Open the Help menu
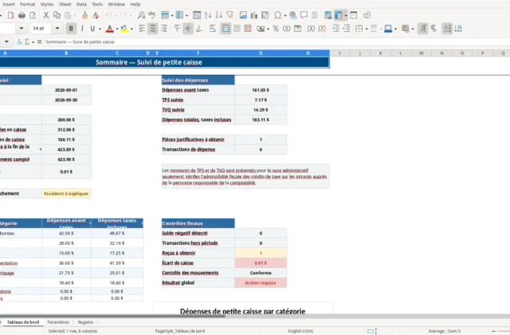Viewport: 510px width, 335px height. pos(135,4)
